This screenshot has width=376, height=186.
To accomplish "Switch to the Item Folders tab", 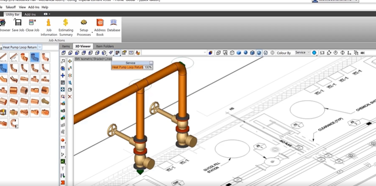I will pos(105,46).
